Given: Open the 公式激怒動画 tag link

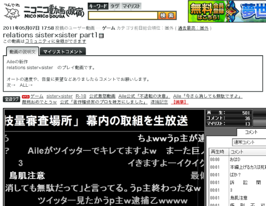Looking at the screenshot, I should (102, 96).
